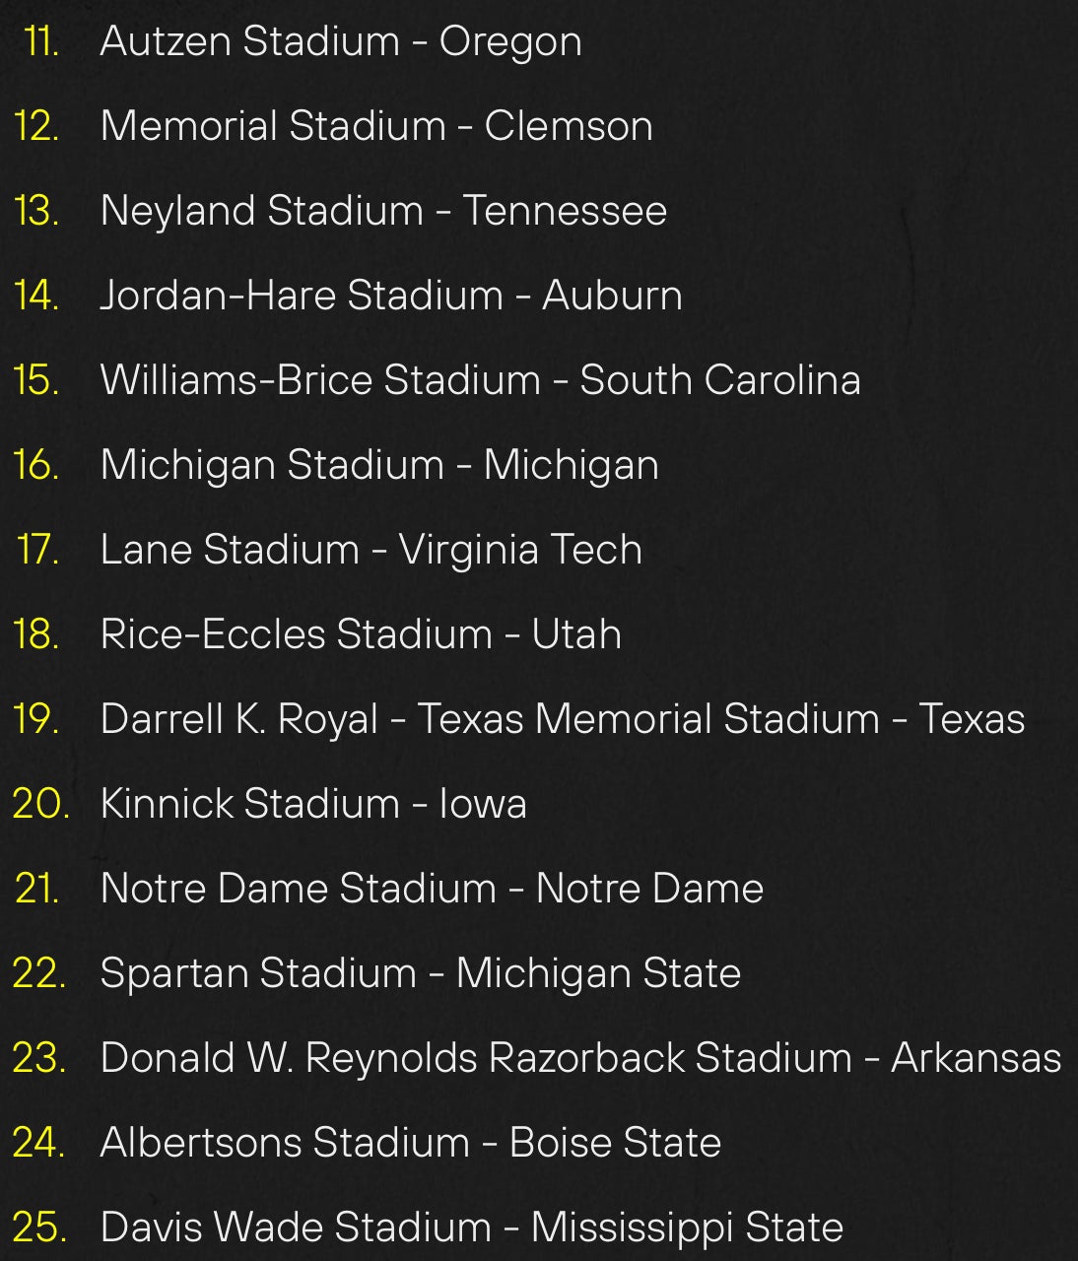The width and height of the screenshot is (1078, 1261).
Task: Select the Jordan-Hare Stadium - Auburn row
Action: click(x=390, y=296)
